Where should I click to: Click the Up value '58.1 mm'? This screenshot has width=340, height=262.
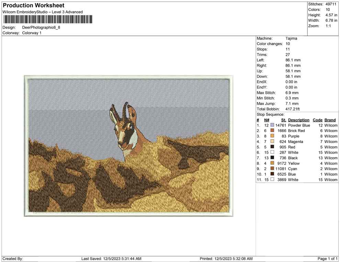point(293,71)
